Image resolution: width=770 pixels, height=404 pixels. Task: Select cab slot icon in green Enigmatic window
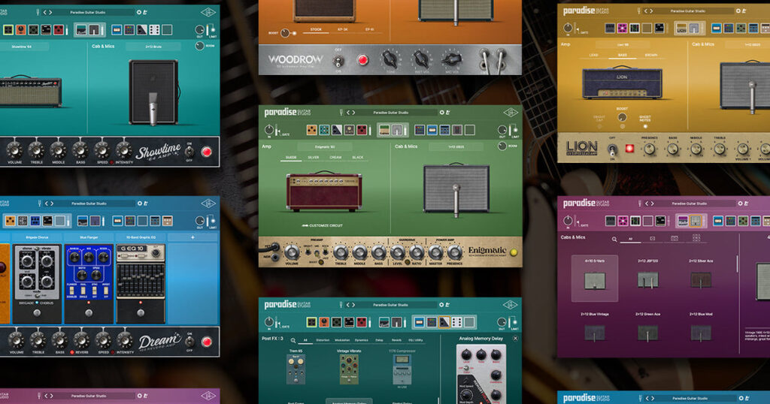[x=397, y=130]
